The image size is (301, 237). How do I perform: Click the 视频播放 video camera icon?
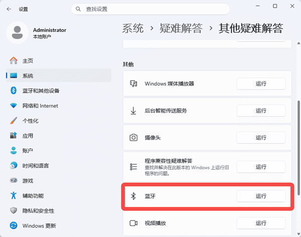133,223
